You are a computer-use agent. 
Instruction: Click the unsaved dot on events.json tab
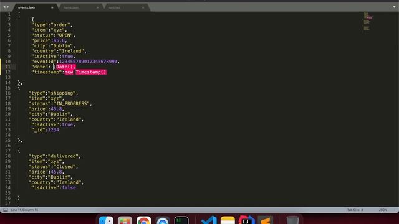tap(52, 7)
